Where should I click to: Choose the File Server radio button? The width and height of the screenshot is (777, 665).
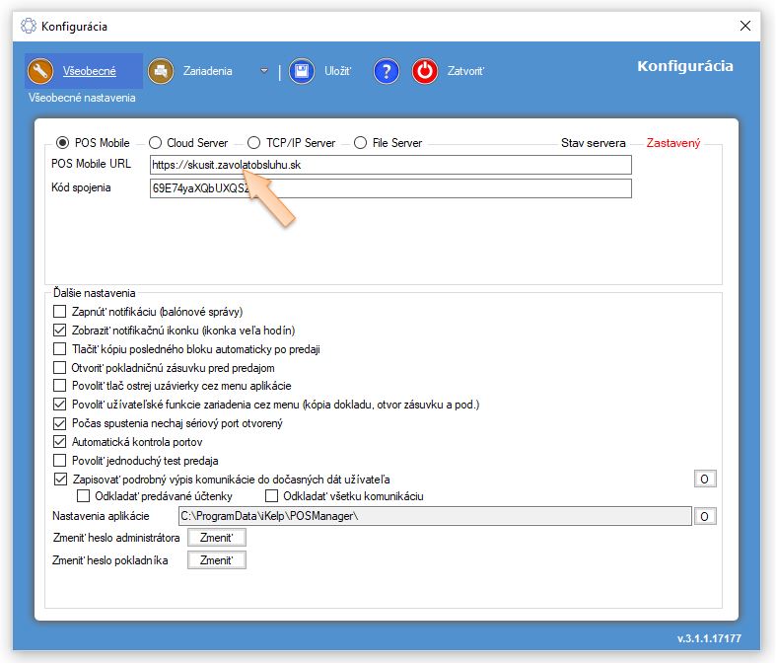[360, 143]
